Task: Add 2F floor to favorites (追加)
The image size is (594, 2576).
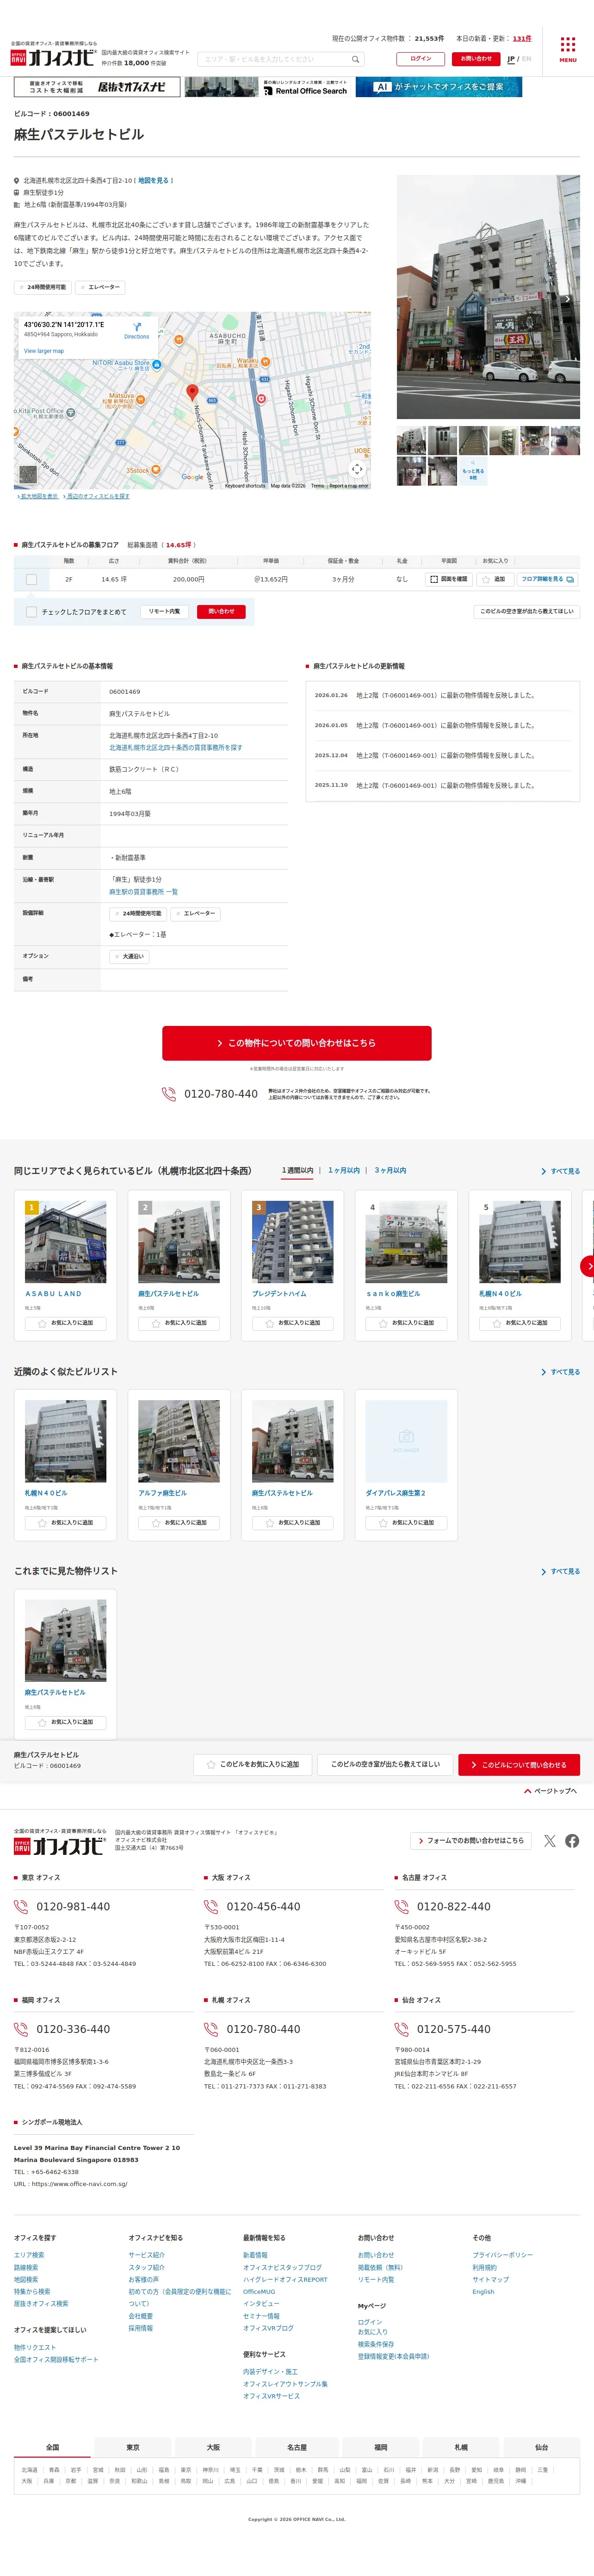Action: pyautogui.click(x=494, y=579)
